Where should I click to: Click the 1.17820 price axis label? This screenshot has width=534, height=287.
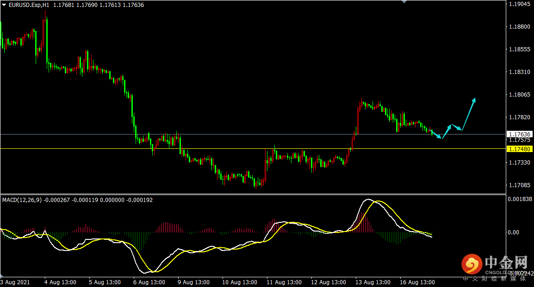coord(519,117)
